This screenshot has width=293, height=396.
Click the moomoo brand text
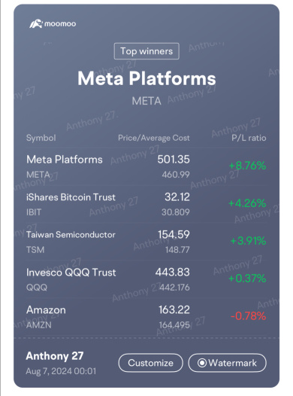coord(60,24)
